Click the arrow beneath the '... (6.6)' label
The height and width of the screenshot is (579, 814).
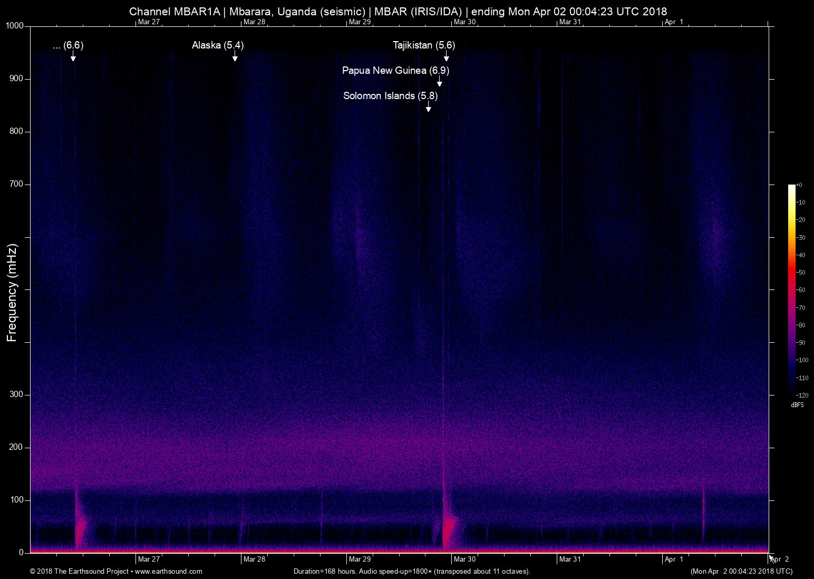[x=73, y=57]
